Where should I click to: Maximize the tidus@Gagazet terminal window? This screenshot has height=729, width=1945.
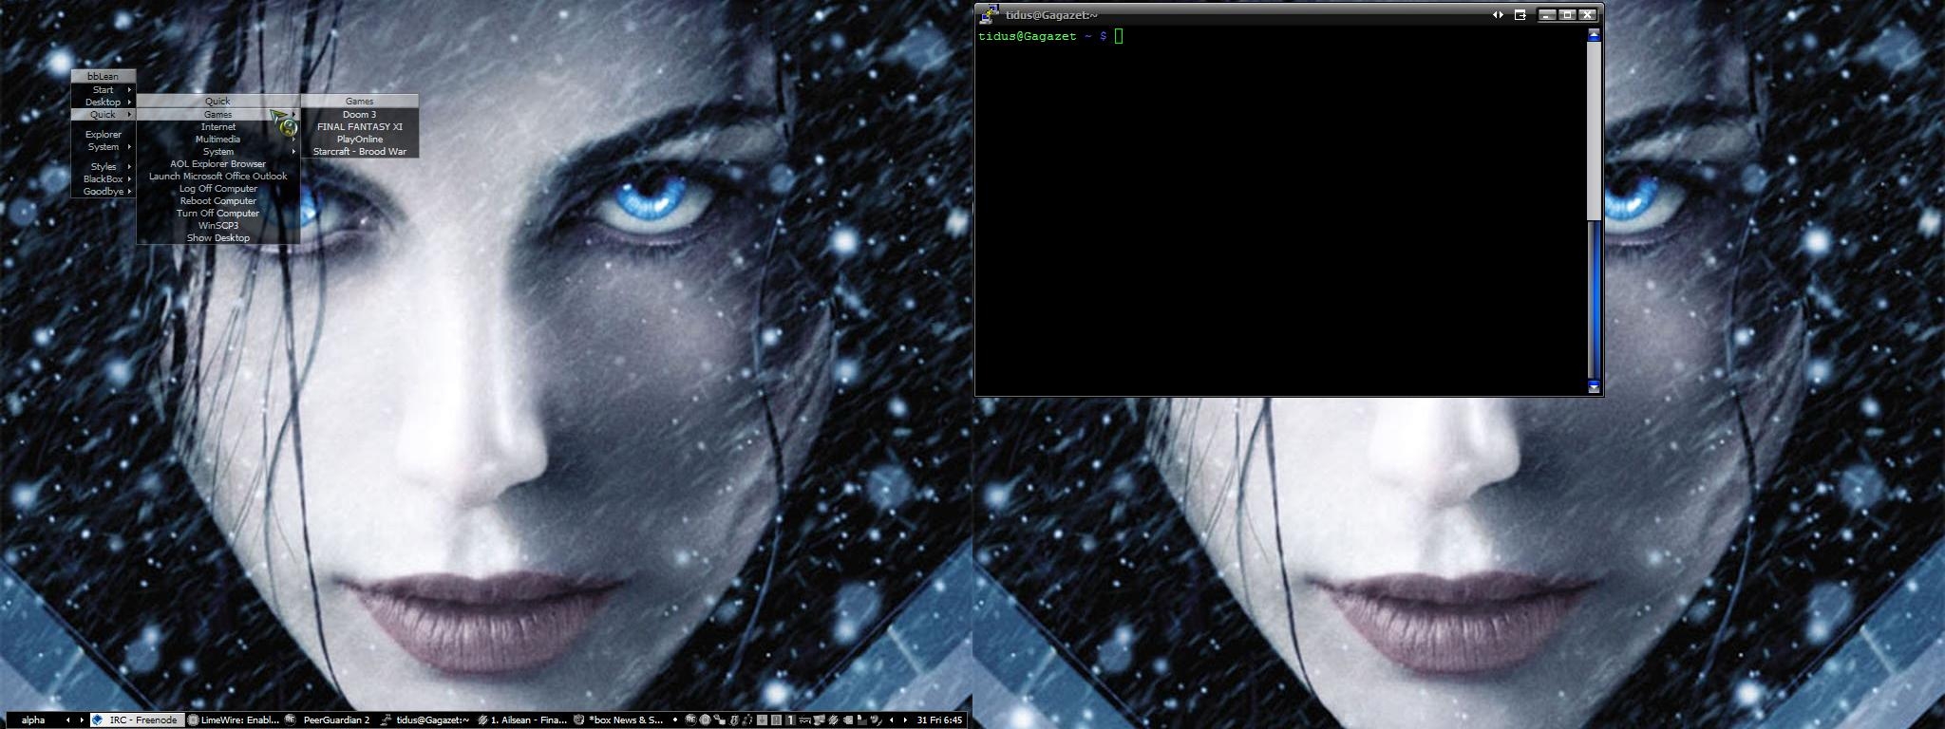(x=1568, y=14)
